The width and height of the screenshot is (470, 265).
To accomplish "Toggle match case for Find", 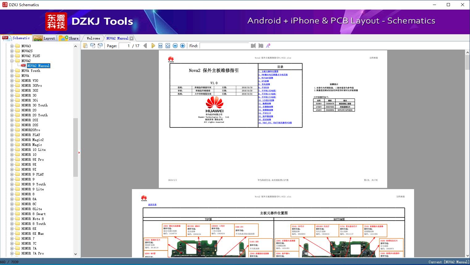I will 268,46.
